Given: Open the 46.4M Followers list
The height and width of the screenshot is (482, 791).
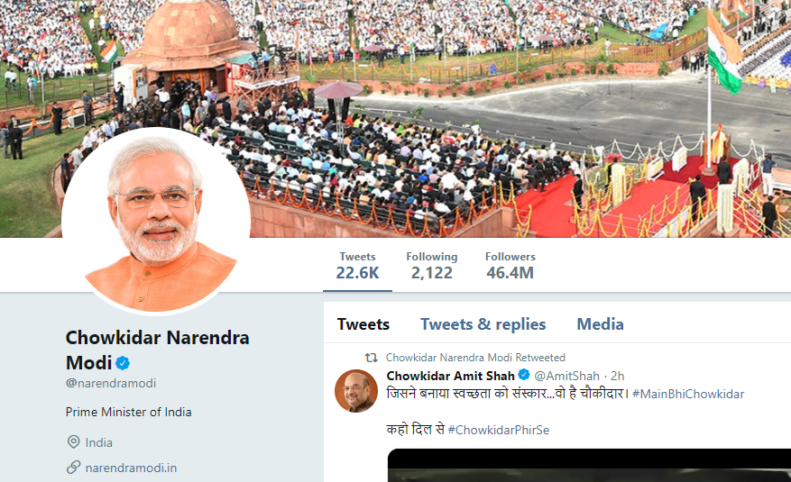Looking at the screenshot, I should 510,266.
